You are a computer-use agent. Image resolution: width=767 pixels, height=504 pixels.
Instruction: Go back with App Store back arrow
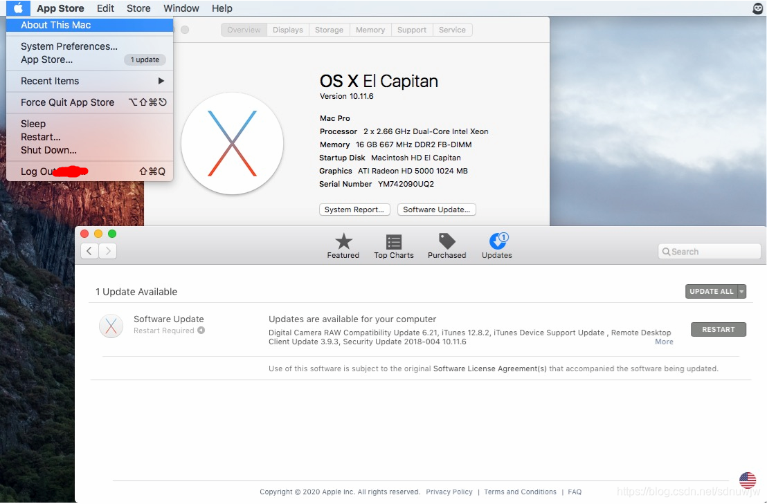point(89,251)
